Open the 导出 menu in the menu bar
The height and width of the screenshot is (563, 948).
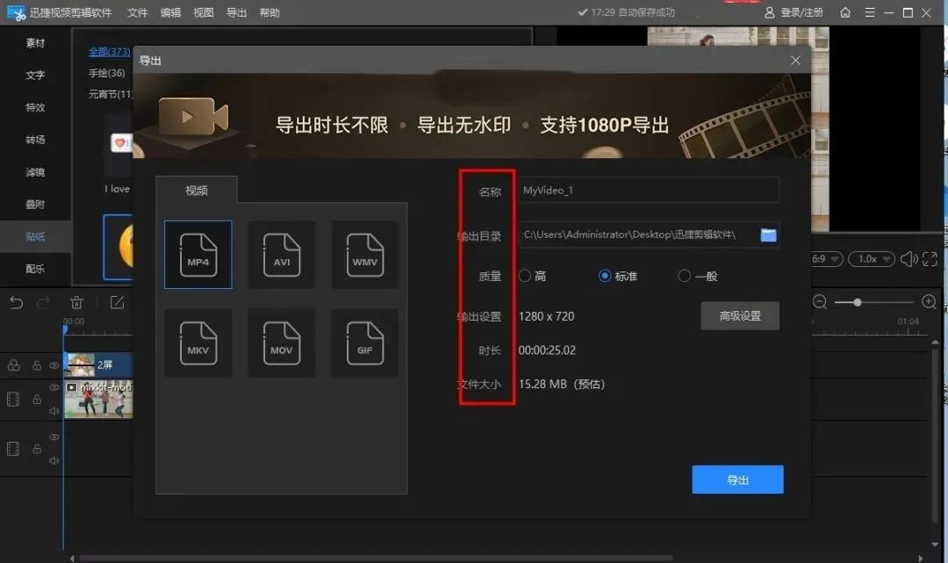click(x=236, y=12)
